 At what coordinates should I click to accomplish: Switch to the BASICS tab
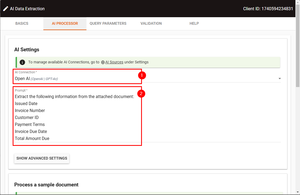pyautogui.click(x=22, y=24)
